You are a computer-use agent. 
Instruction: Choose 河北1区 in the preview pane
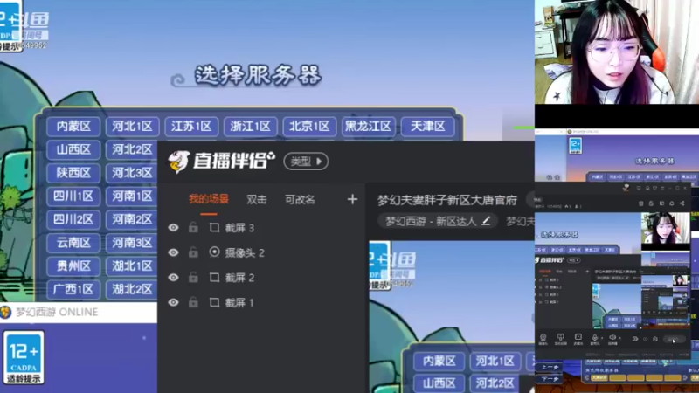point(495,361)
